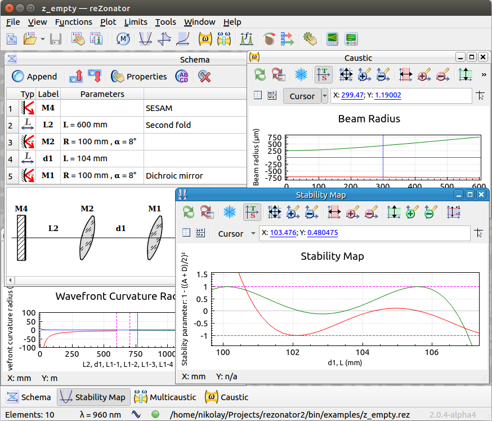Image resolution: width=492 pixels, height=421 pixels.
Task: Click green status indicator in status bar
Action: click(x=156, y=415)
